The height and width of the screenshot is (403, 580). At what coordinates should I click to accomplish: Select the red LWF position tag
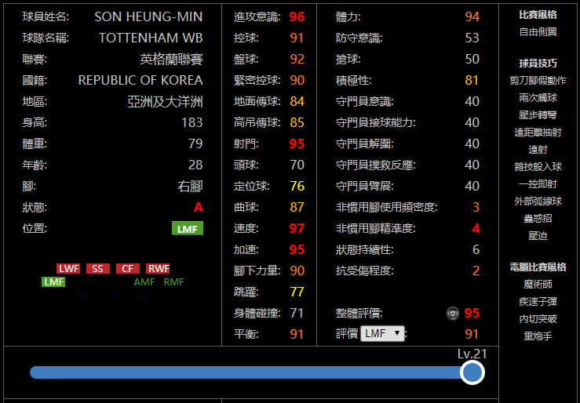click(x=68, y=269)
